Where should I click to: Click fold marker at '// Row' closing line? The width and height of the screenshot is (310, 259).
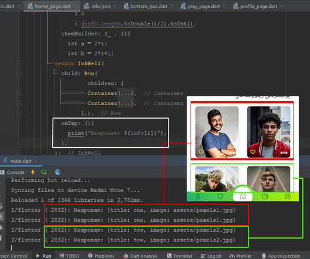19,113
